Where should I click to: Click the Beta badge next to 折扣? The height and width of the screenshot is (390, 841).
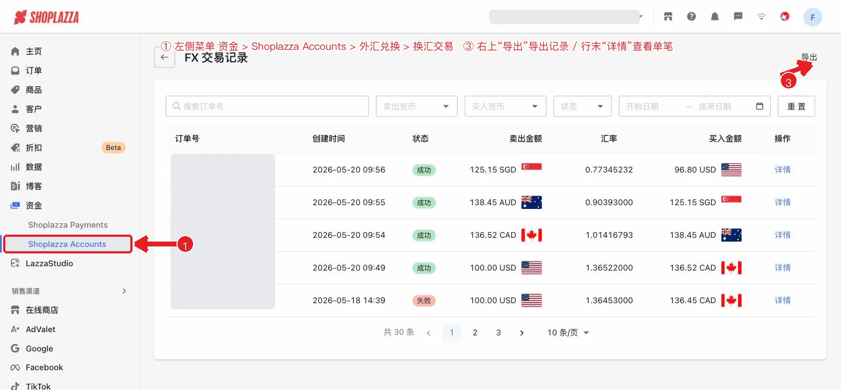click(x=113, y=148)
